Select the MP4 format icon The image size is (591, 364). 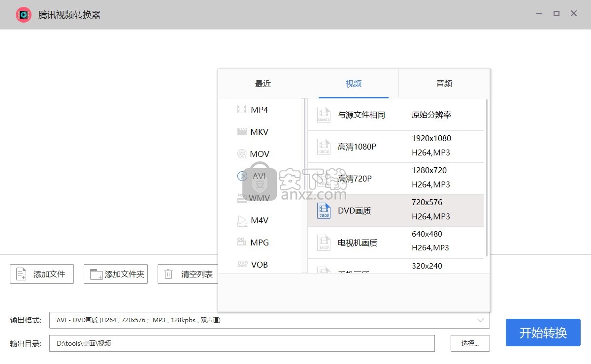coord(241,110)
